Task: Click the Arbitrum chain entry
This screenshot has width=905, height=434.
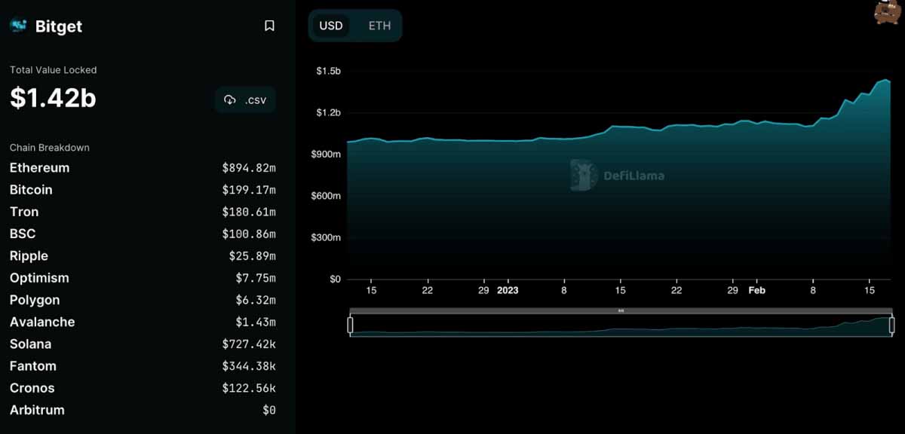Action: pos(143,410)
